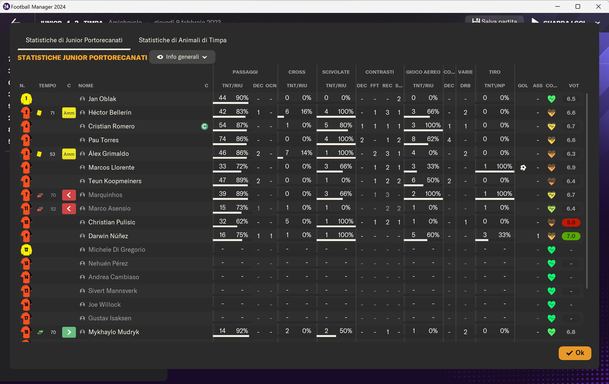609x384 pixels.
Task: Open Cristian Romero player profile
Action: pos(111,126)
